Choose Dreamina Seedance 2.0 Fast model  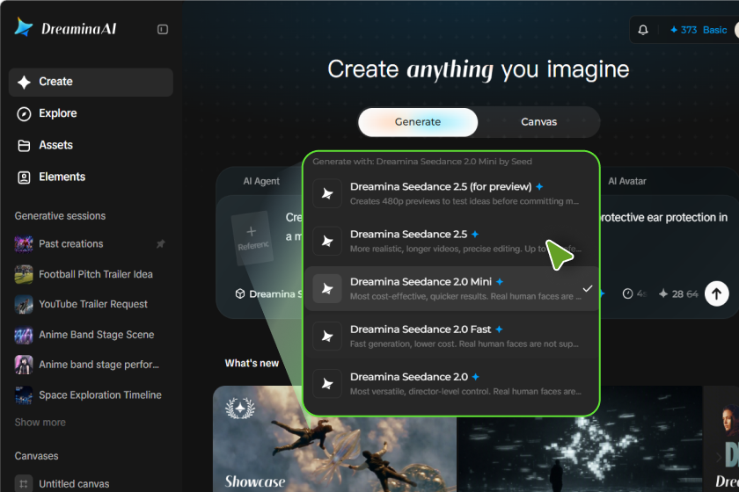(451, 336)
